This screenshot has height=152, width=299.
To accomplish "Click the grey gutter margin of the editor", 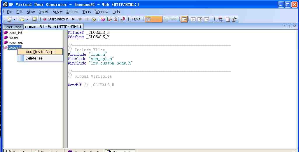I will (65, 89).
